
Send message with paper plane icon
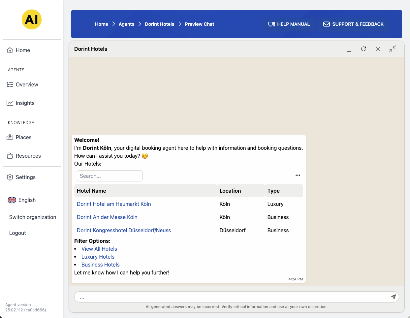[x=394, y=297]
